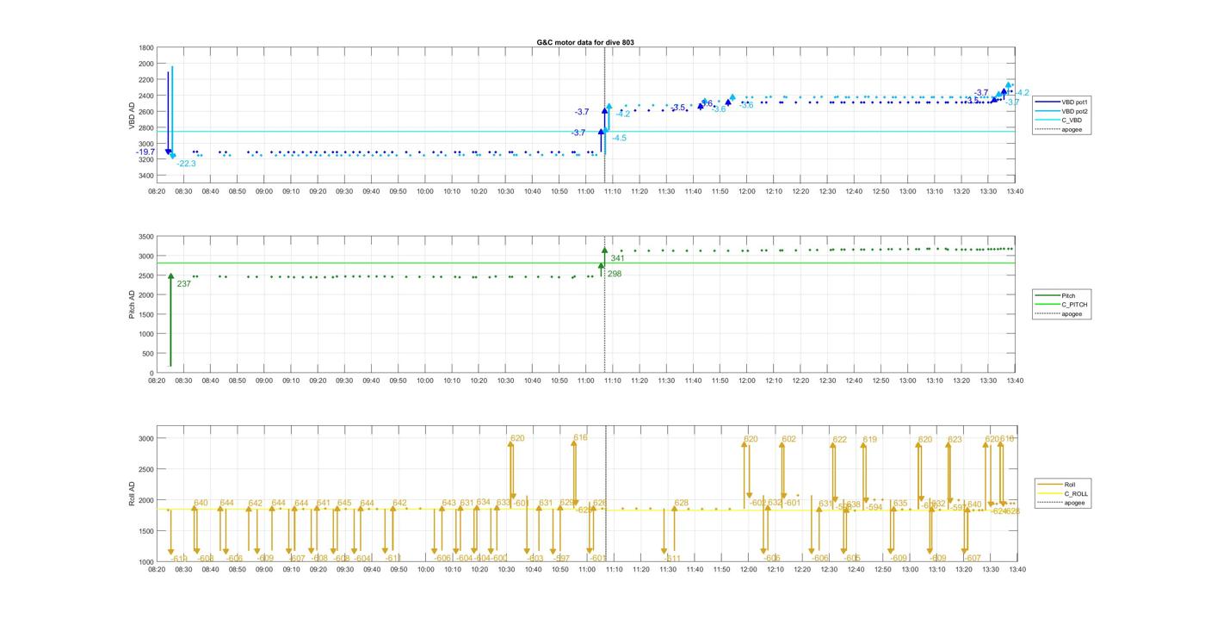The height and width of the screenshot is (631, 1205).
Task: Click the '2800' tick on VBD axis
Action: coord(146,128)
